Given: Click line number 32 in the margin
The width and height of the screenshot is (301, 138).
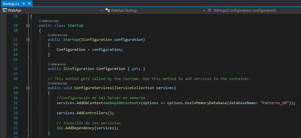Looking at the screenshot, I should click(15, 103).
